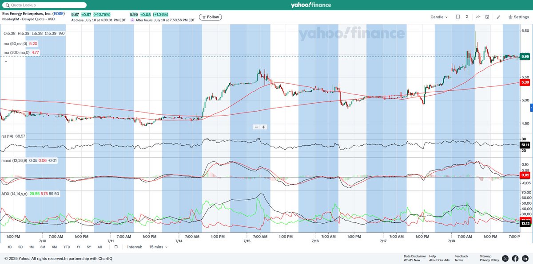Click the 7/18 date label
Image resolution: width=533 pixels, height=264 pixels.
click(x=451, y=241)
